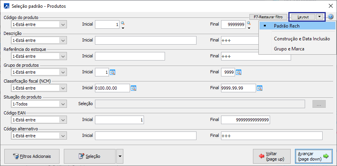This screenshot has width=337, height=166.
Task: Click Avançar (page down) button
Action: (x=313, y=156)
